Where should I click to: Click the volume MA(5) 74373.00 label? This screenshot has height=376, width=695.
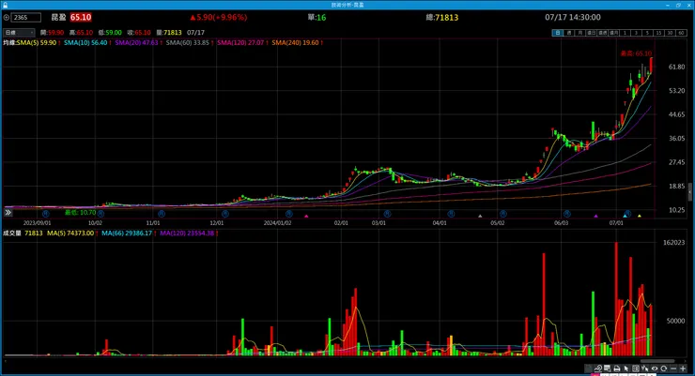tap(70, 233)
